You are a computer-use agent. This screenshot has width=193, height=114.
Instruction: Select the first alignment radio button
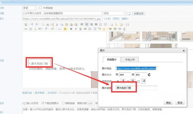point(118,81)
